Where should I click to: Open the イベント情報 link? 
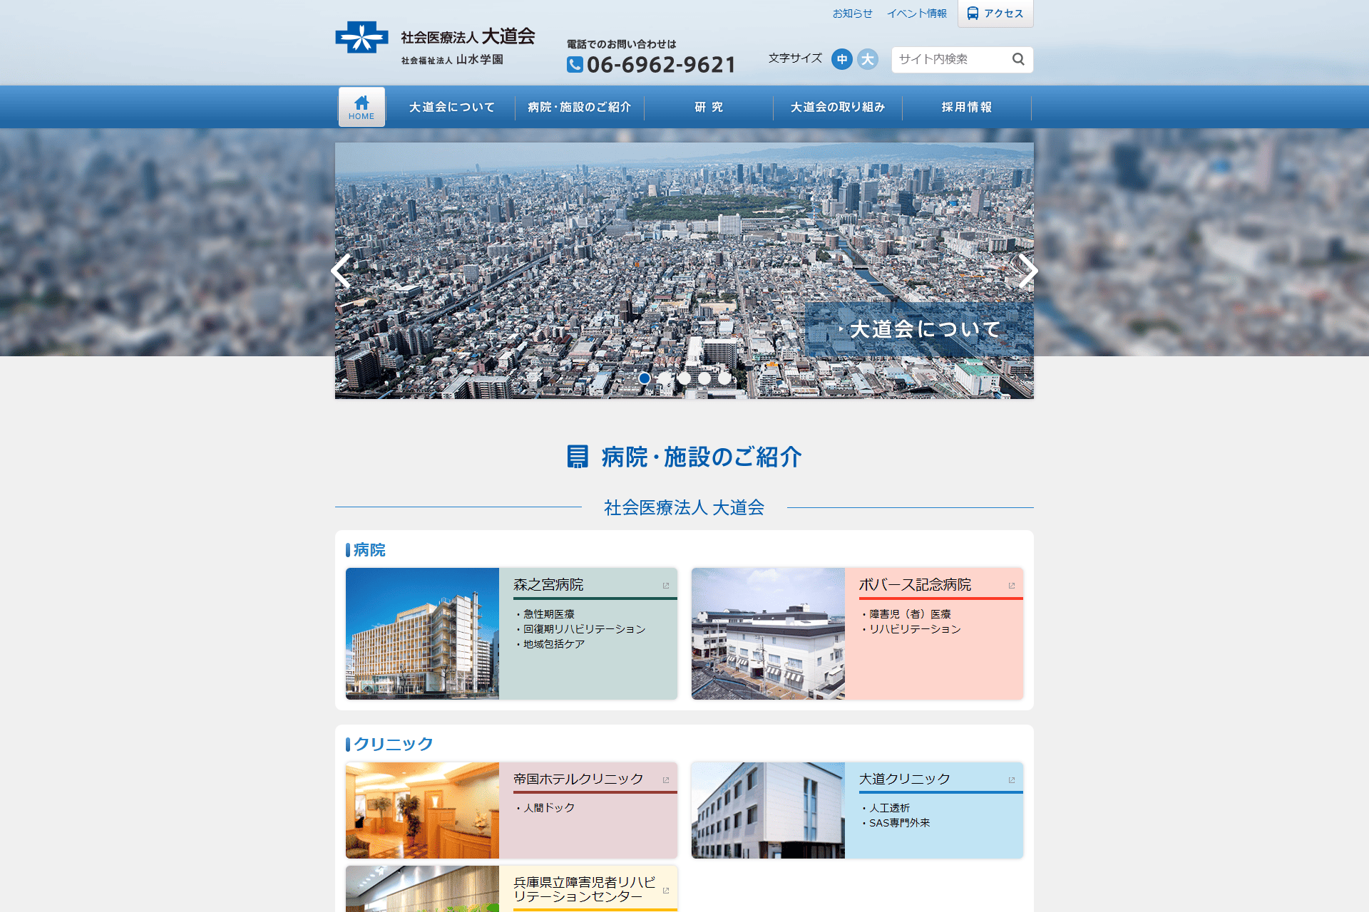(x=916, y=14)
